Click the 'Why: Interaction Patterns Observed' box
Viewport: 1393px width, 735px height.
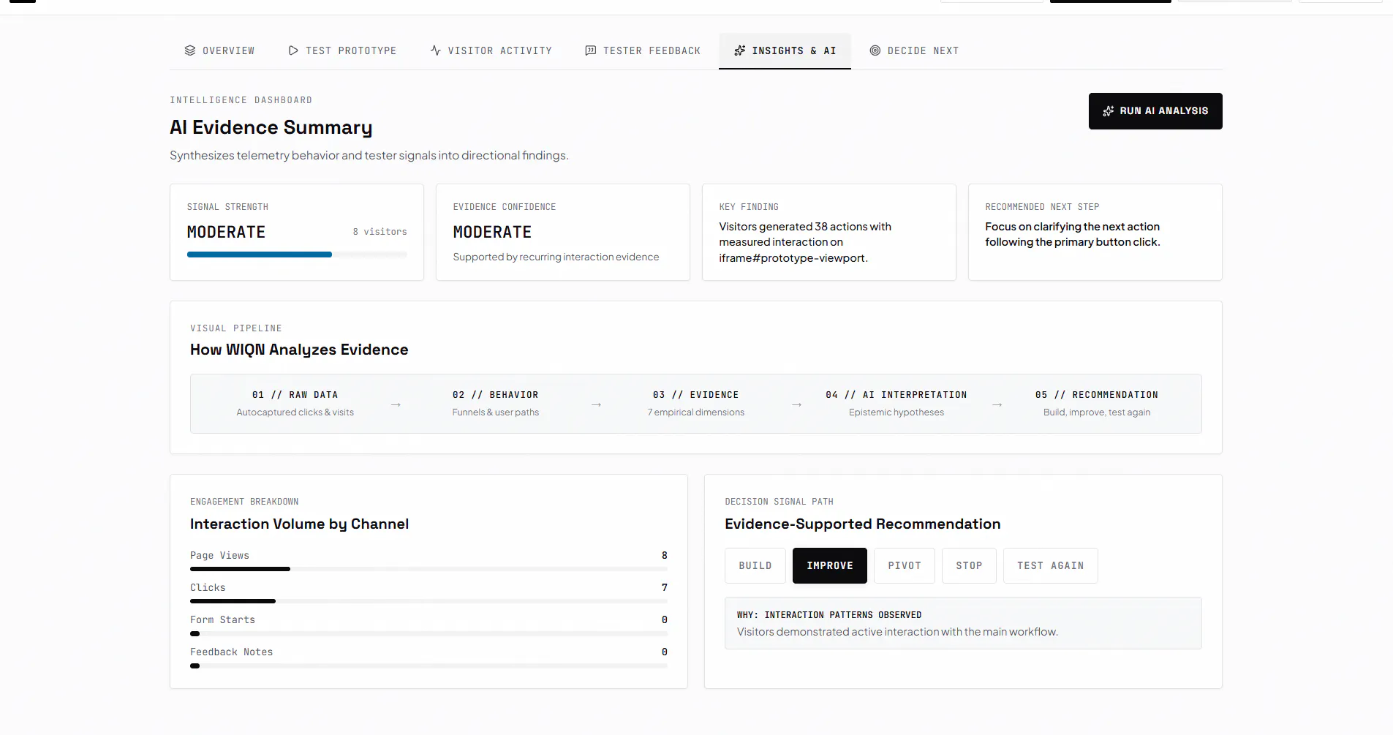[x=963, y=623]
